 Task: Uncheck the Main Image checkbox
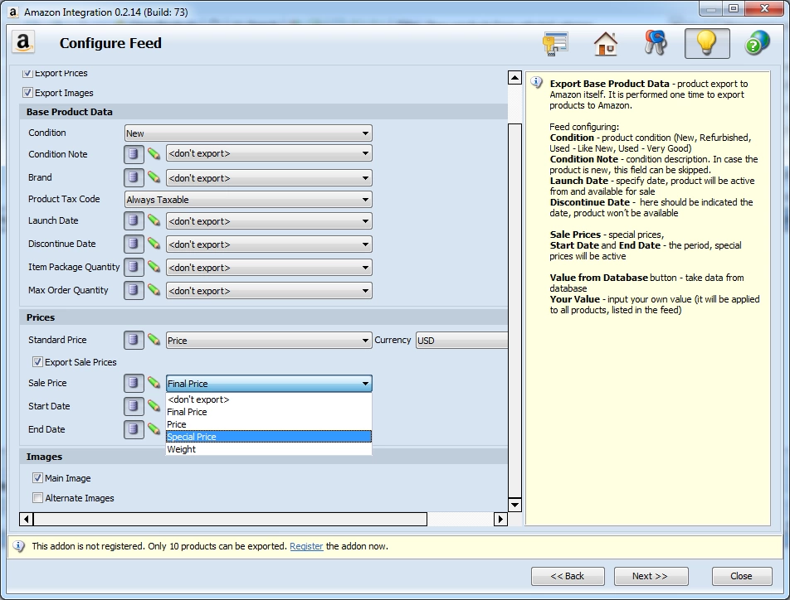[x=37, y=477]
